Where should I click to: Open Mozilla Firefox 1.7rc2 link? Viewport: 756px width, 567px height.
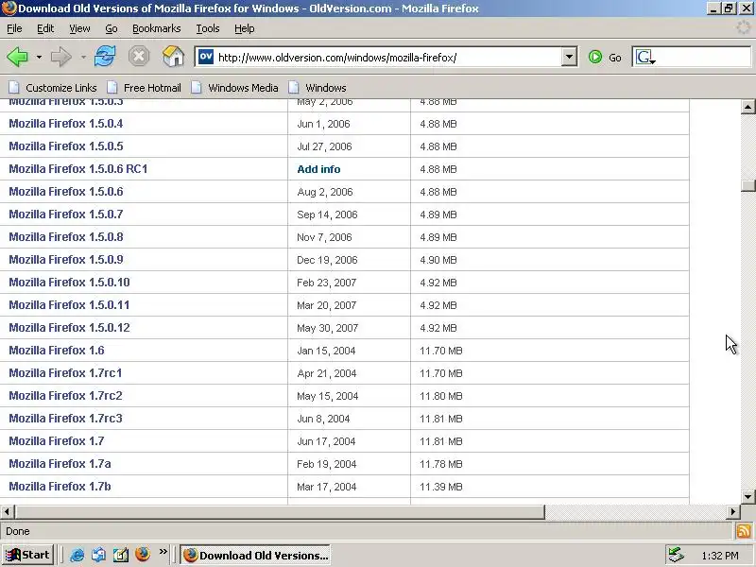(65, 395)
